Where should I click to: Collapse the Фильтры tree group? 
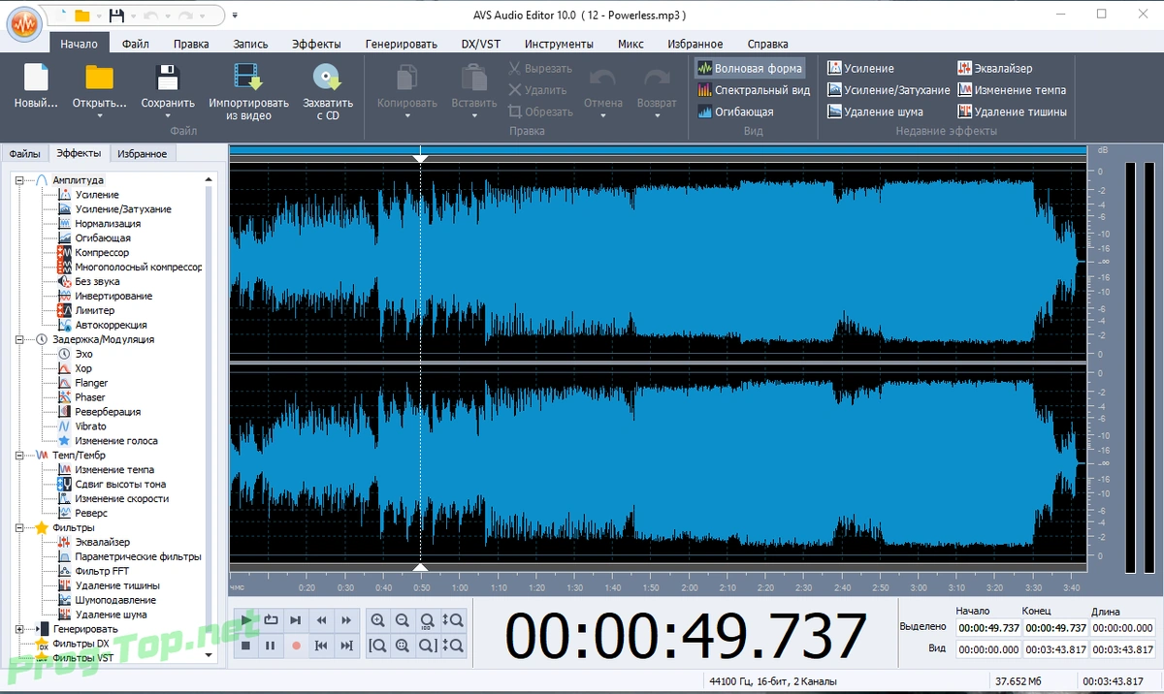19,527
